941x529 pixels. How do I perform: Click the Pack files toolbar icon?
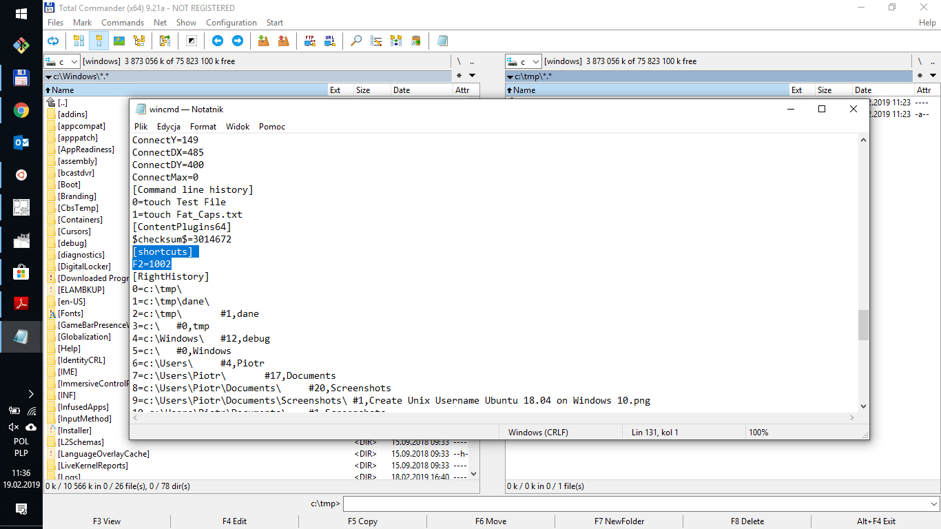(264, 41)
